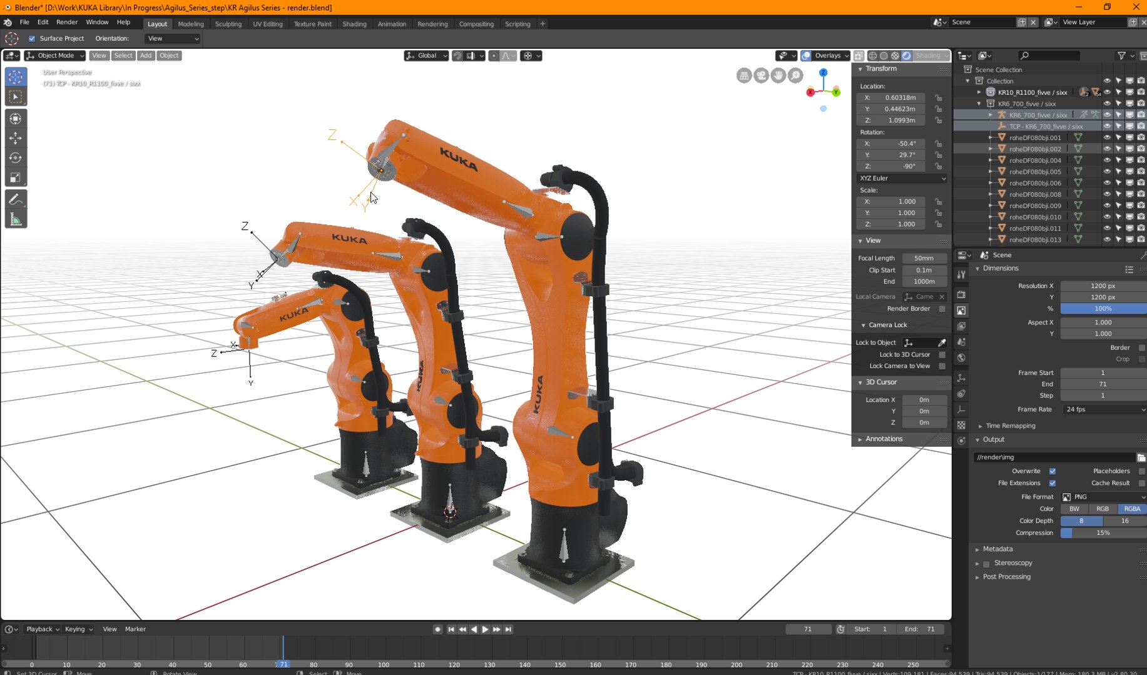Screen dimensions: 1147x675
Task: Disable the Overwrite checkbox
Action: pyautogui.click(x=1053, y=471)
